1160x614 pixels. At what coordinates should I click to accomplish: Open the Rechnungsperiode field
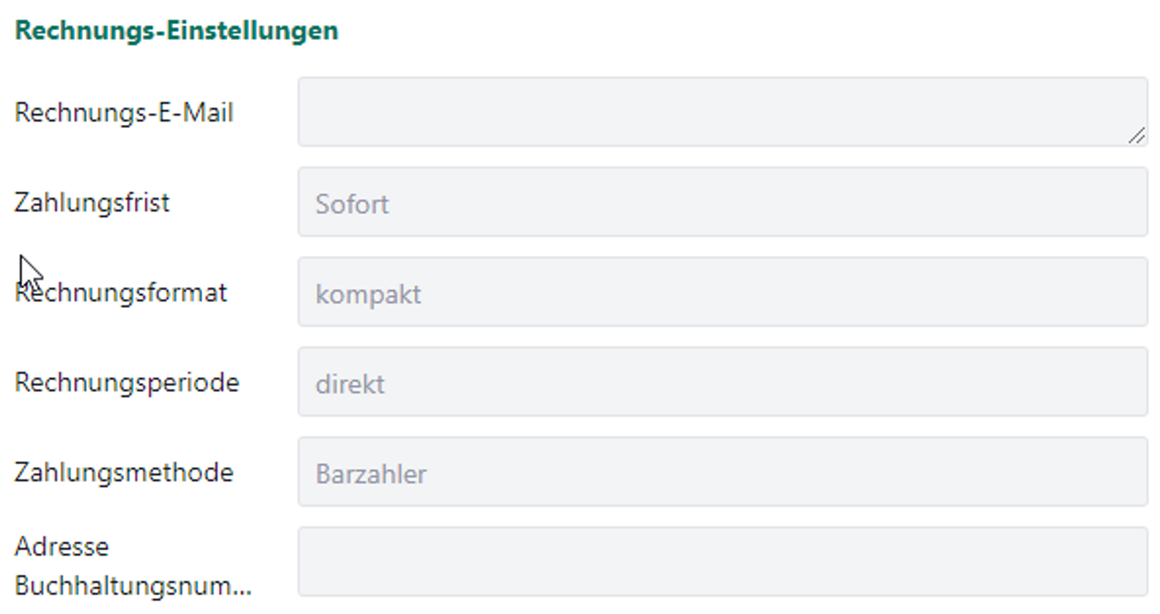click(x=722, y=382)
